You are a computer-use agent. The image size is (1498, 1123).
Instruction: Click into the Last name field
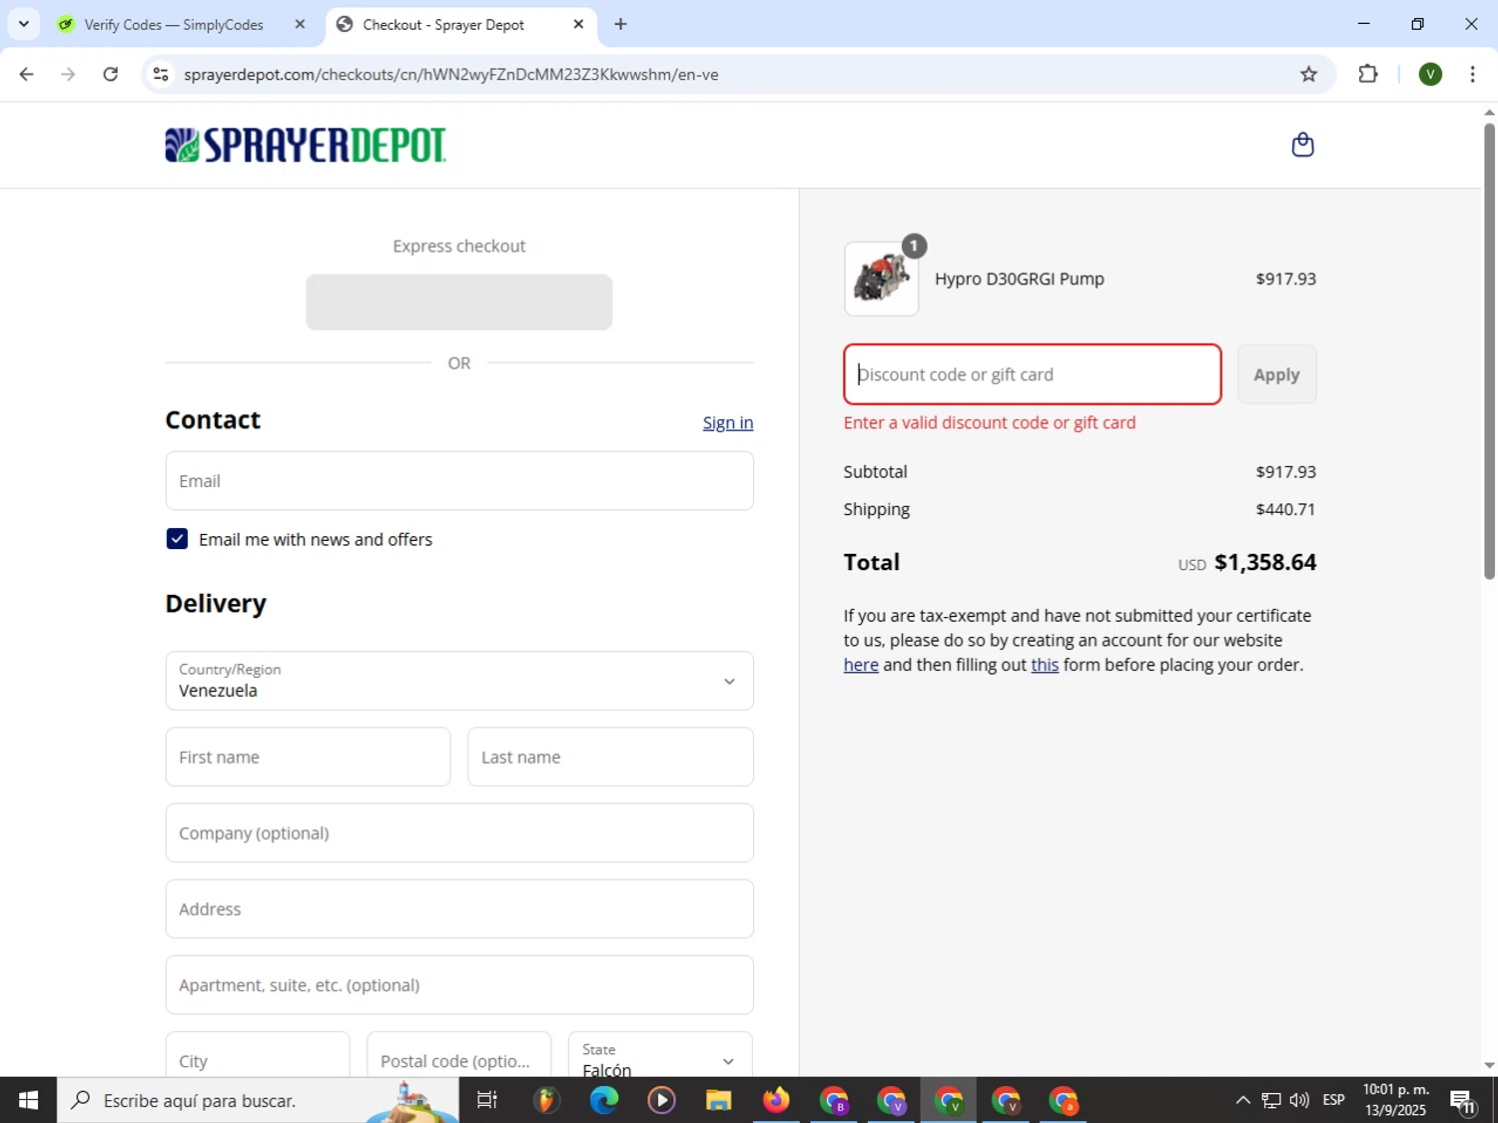coord(610,757)
